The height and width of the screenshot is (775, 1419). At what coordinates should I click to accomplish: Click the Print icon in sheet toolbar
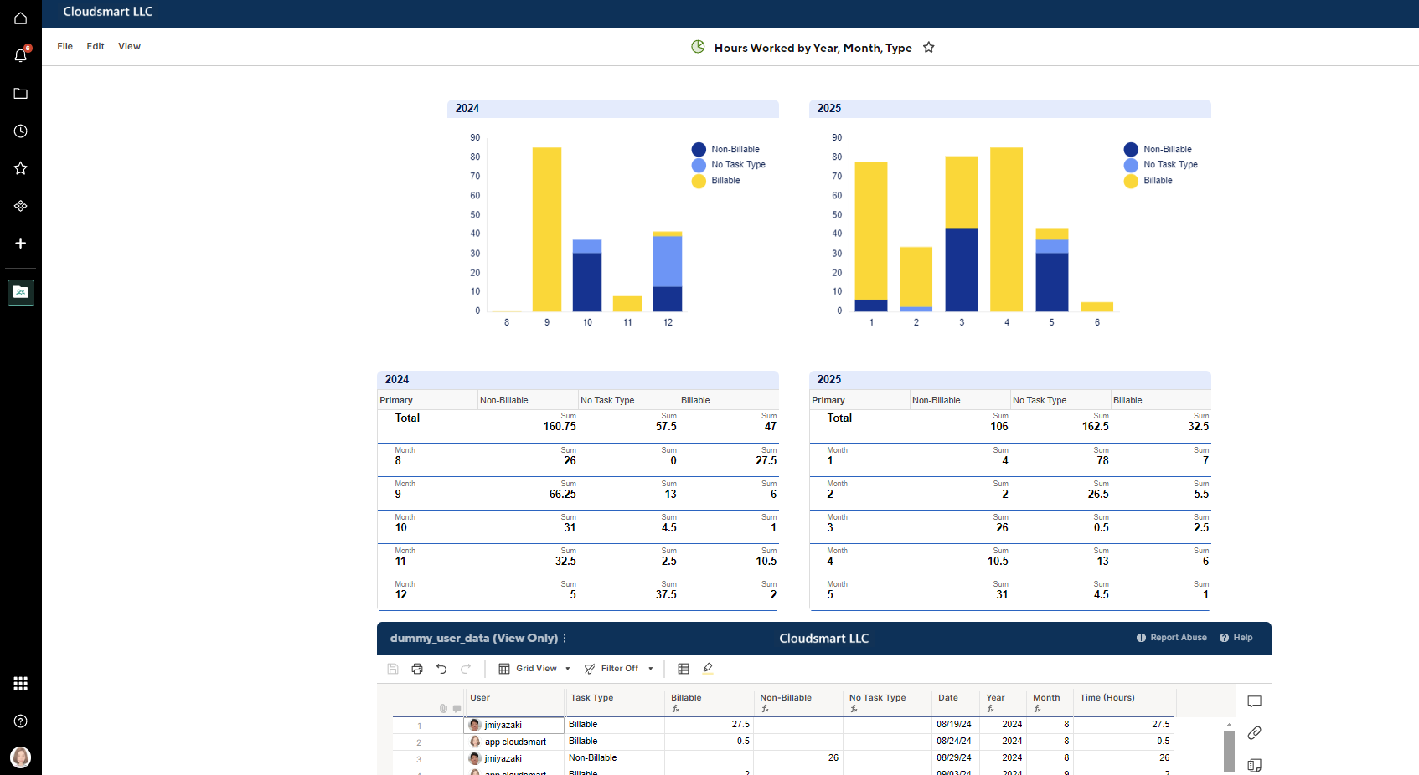point(417,669)
